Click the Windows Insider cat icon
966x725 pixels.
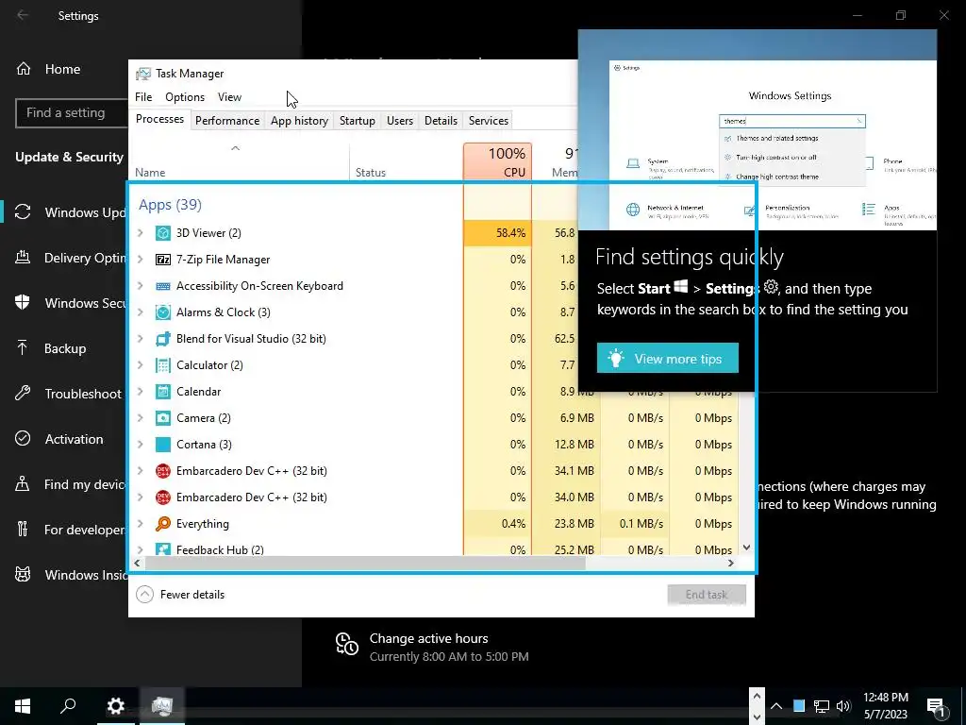coord(23,575)
